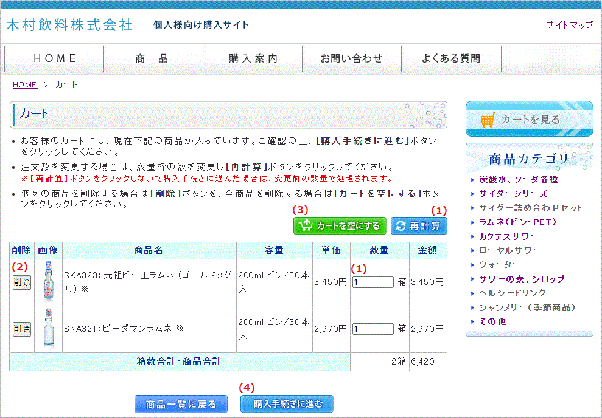The height and width of the screenshot is (418, 602).
Task: Click the cart icon in 'カートを見る' banner
Action: pos(487,120)
